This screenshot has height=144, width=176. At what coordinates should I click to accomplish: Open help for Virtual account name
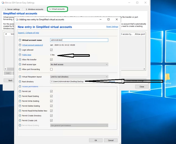pyautogui.click(x=20, y=40)
